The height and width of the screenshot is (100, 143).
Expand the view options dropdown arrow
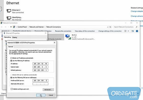128,31
